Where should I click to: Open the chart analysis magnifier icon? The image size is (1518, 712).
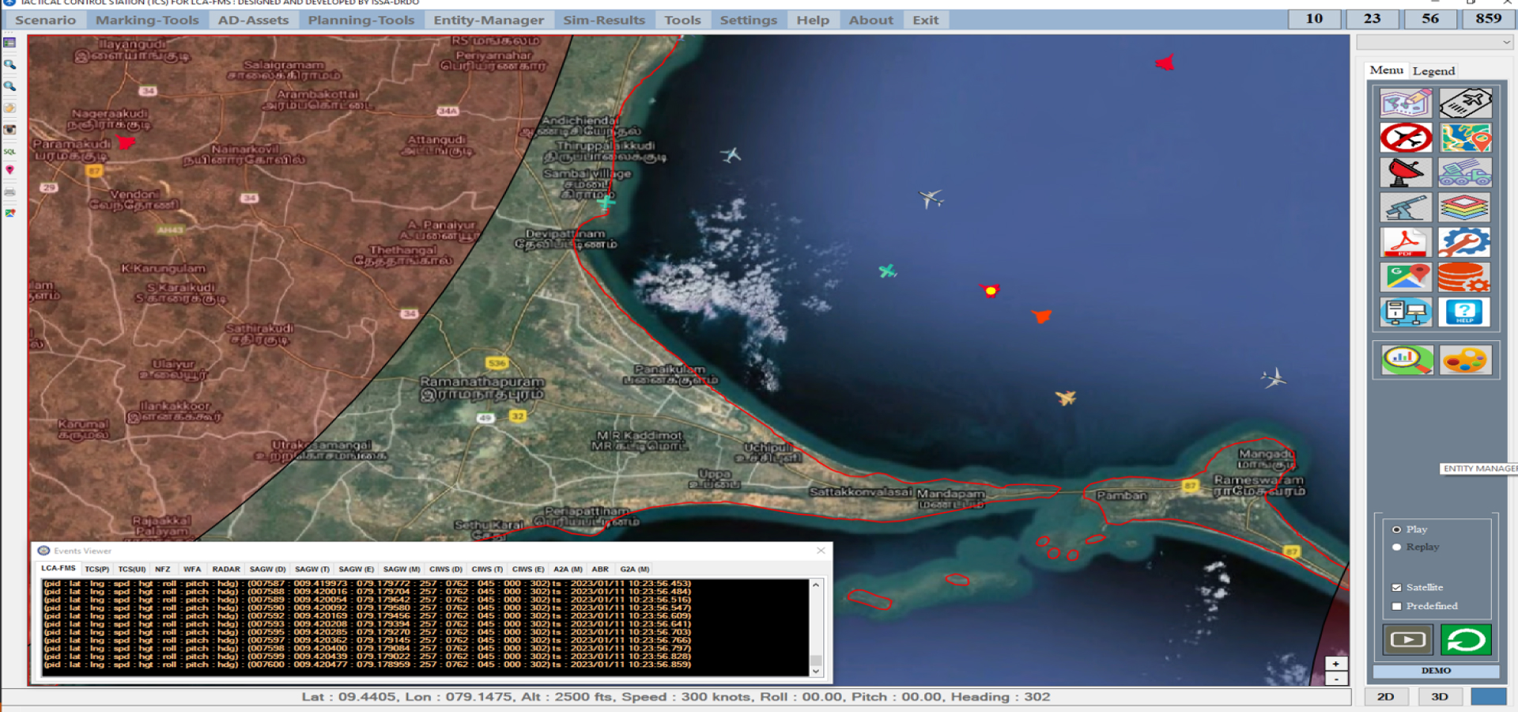[1407, 360]
